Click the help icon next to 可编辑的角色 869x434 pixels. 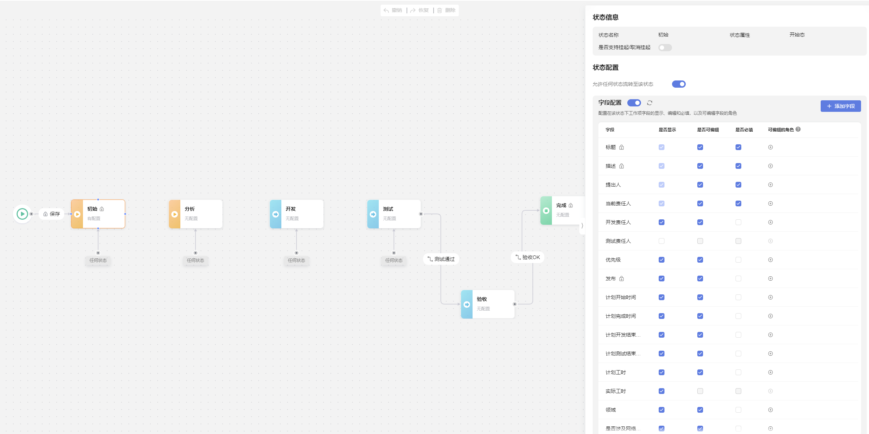[798, 129]
